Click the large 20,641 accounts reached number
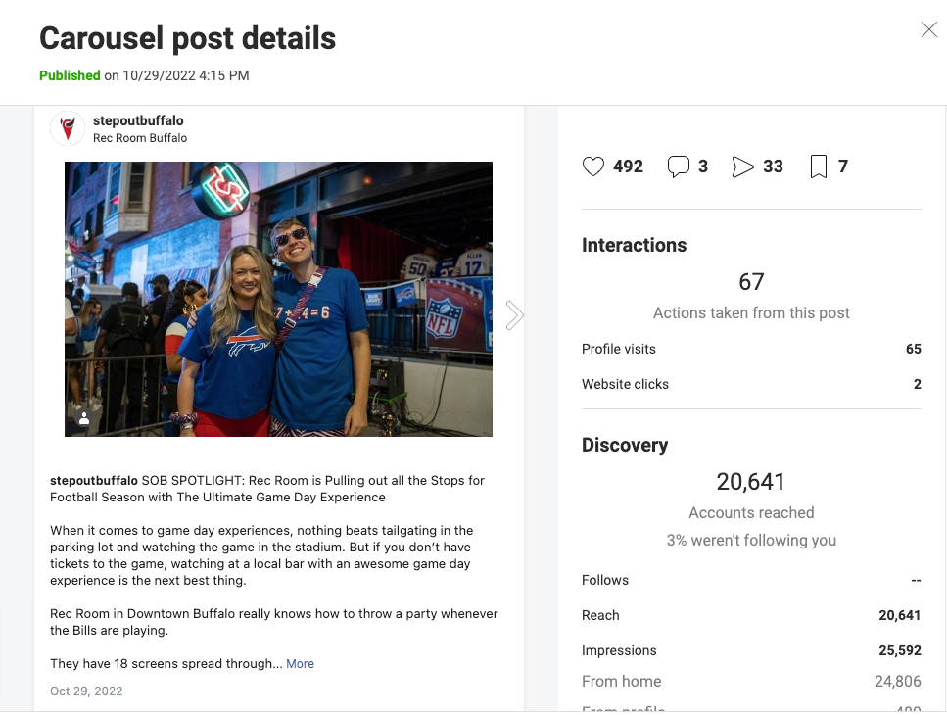 point(751,482)
